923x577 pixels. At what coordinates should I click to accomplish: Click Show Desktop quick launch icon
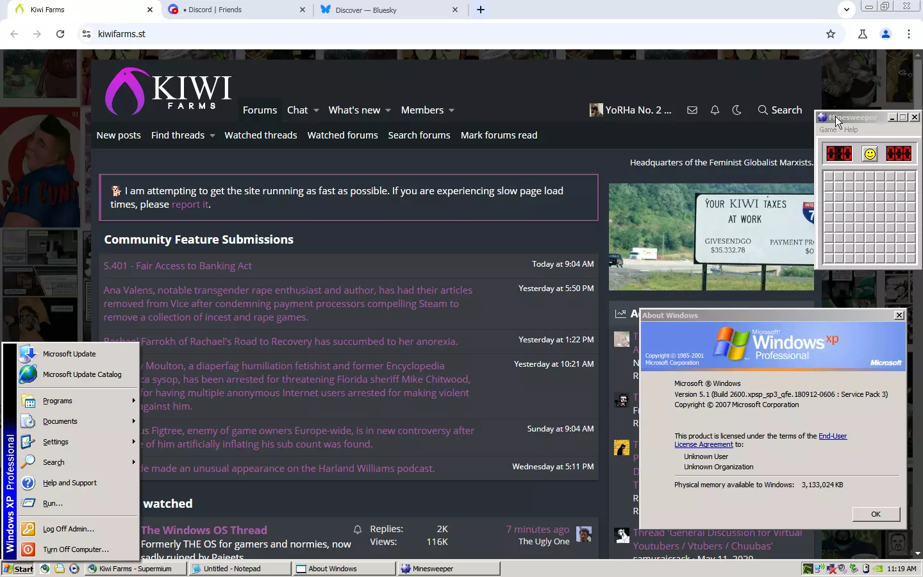pyautogui.click(x=60, y=569)
